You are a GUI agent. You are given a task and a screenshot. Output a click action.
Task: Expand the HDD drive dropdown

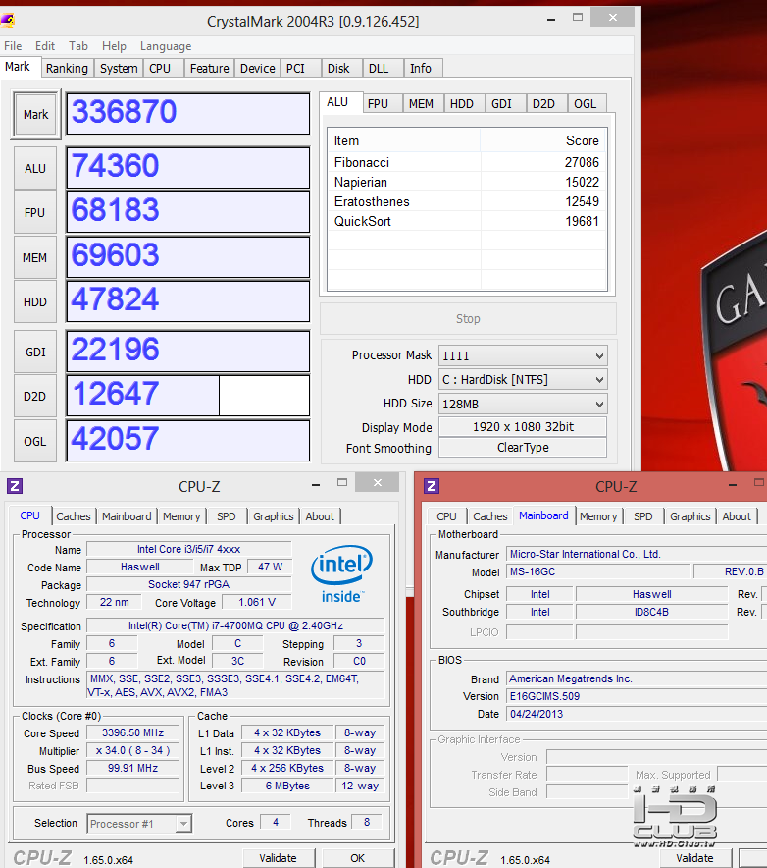point(599,380)
